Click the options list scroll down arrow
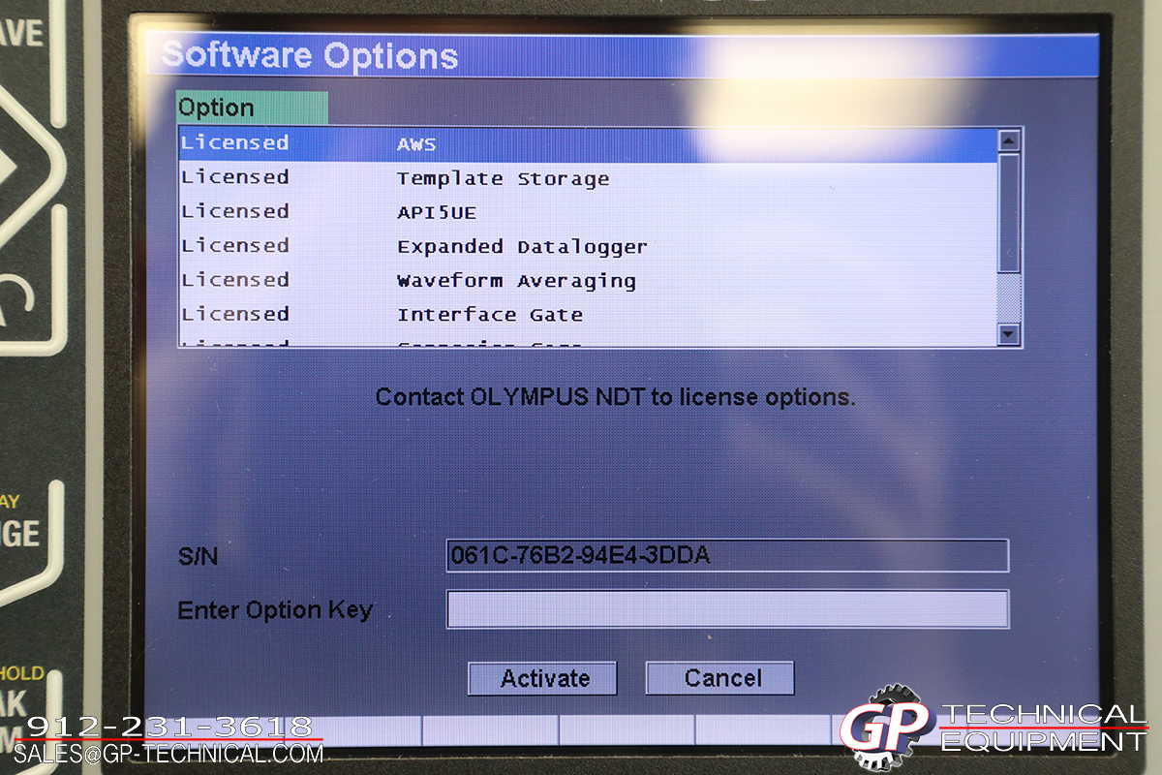1162x775 pixels. [x=1009, y=334]
